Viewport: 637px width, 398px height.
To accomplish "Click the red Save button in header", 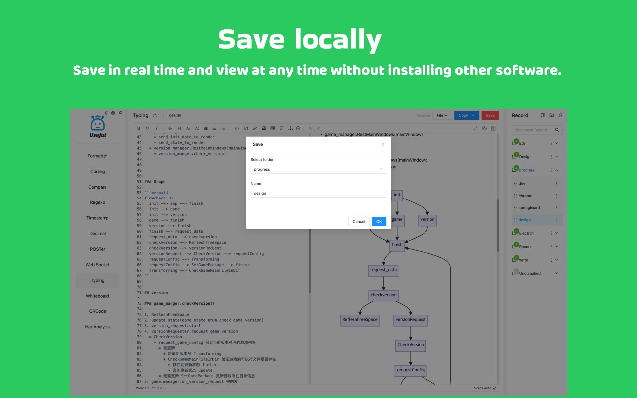I will pyautogui.click(x=490, y=115).
